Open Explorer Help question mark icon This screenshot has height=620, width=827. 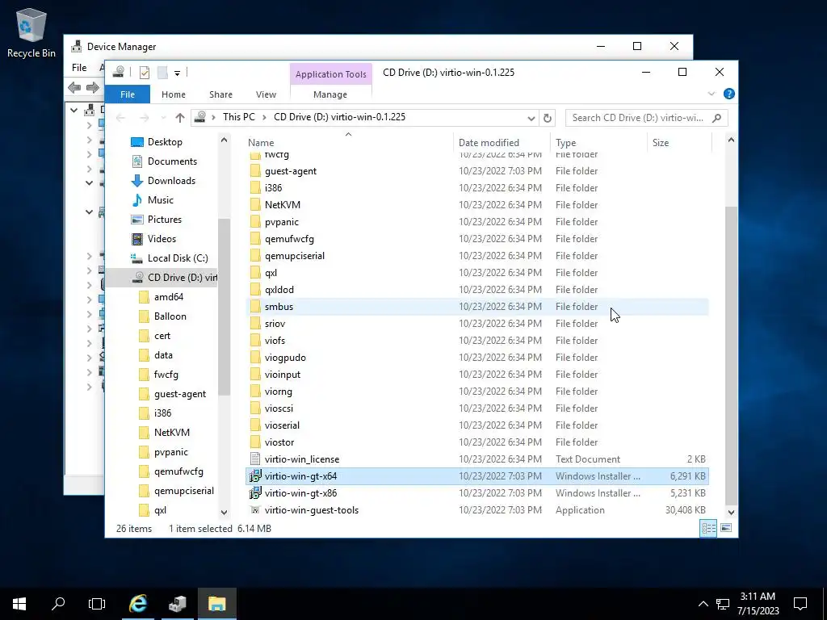729,94
